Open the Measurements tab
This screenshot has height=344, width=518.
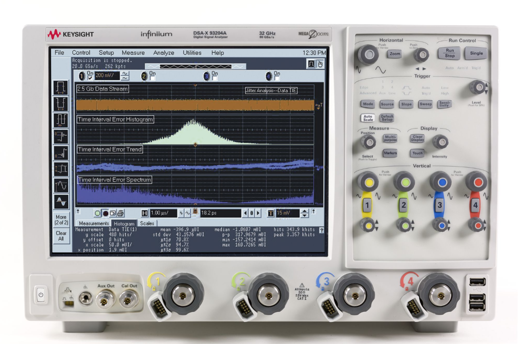[x=93, y=223]
